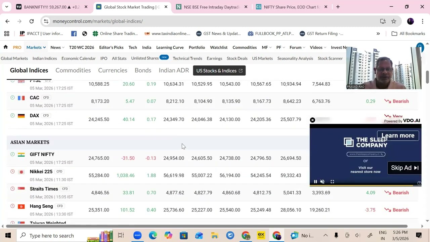Click the Hang Seng index name
The height and width of the screenshot is (242, 430).
[x=41, y=206]
